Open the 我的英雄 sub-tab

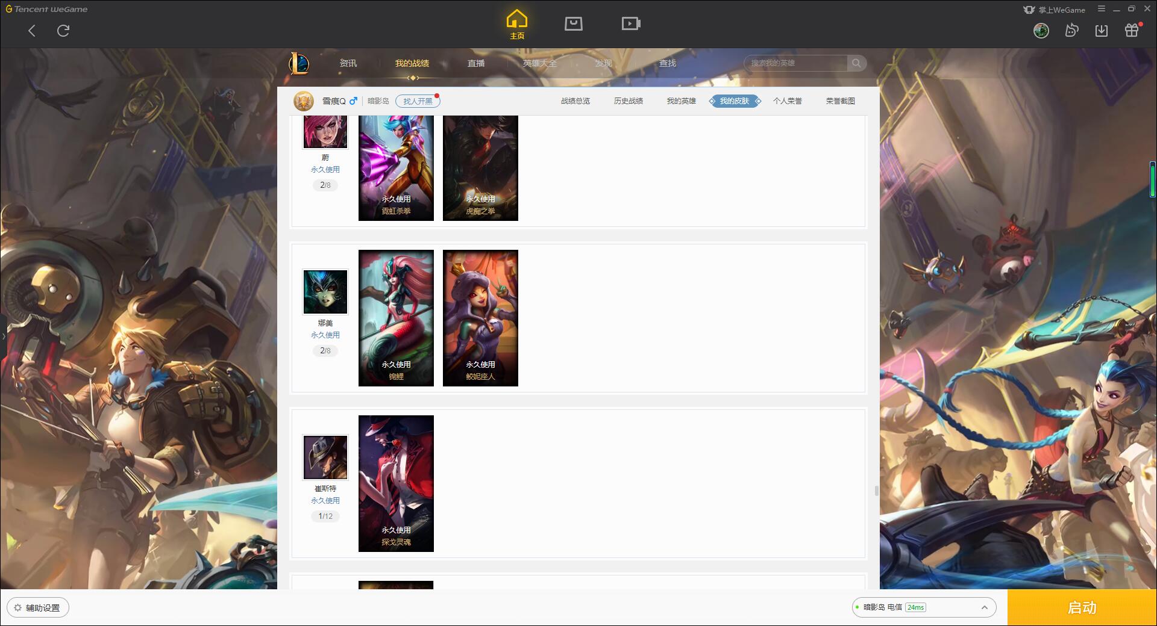click(682, 101)
